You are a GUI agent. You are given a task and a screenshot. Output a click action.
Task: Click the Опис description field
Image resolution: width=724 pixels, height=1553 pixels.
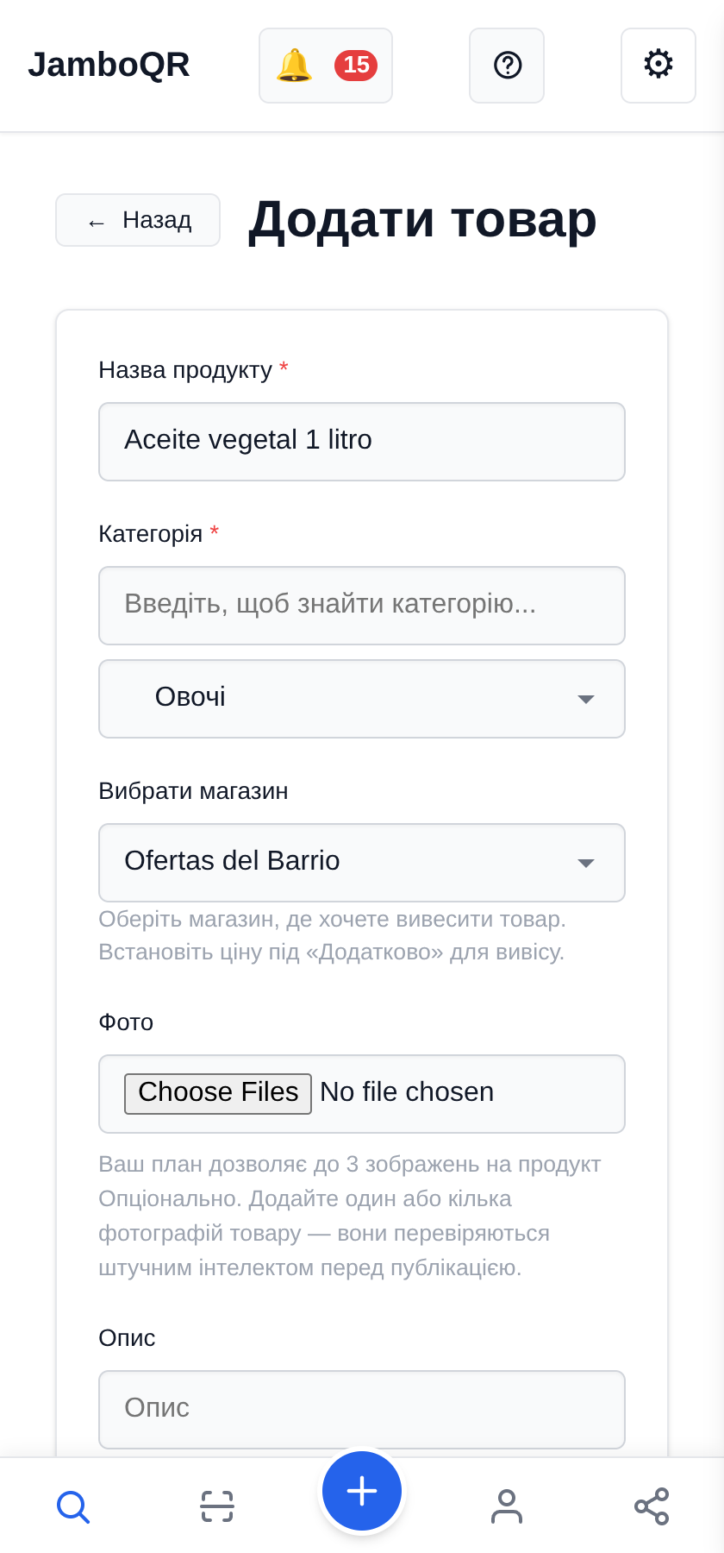point(362,1410)
